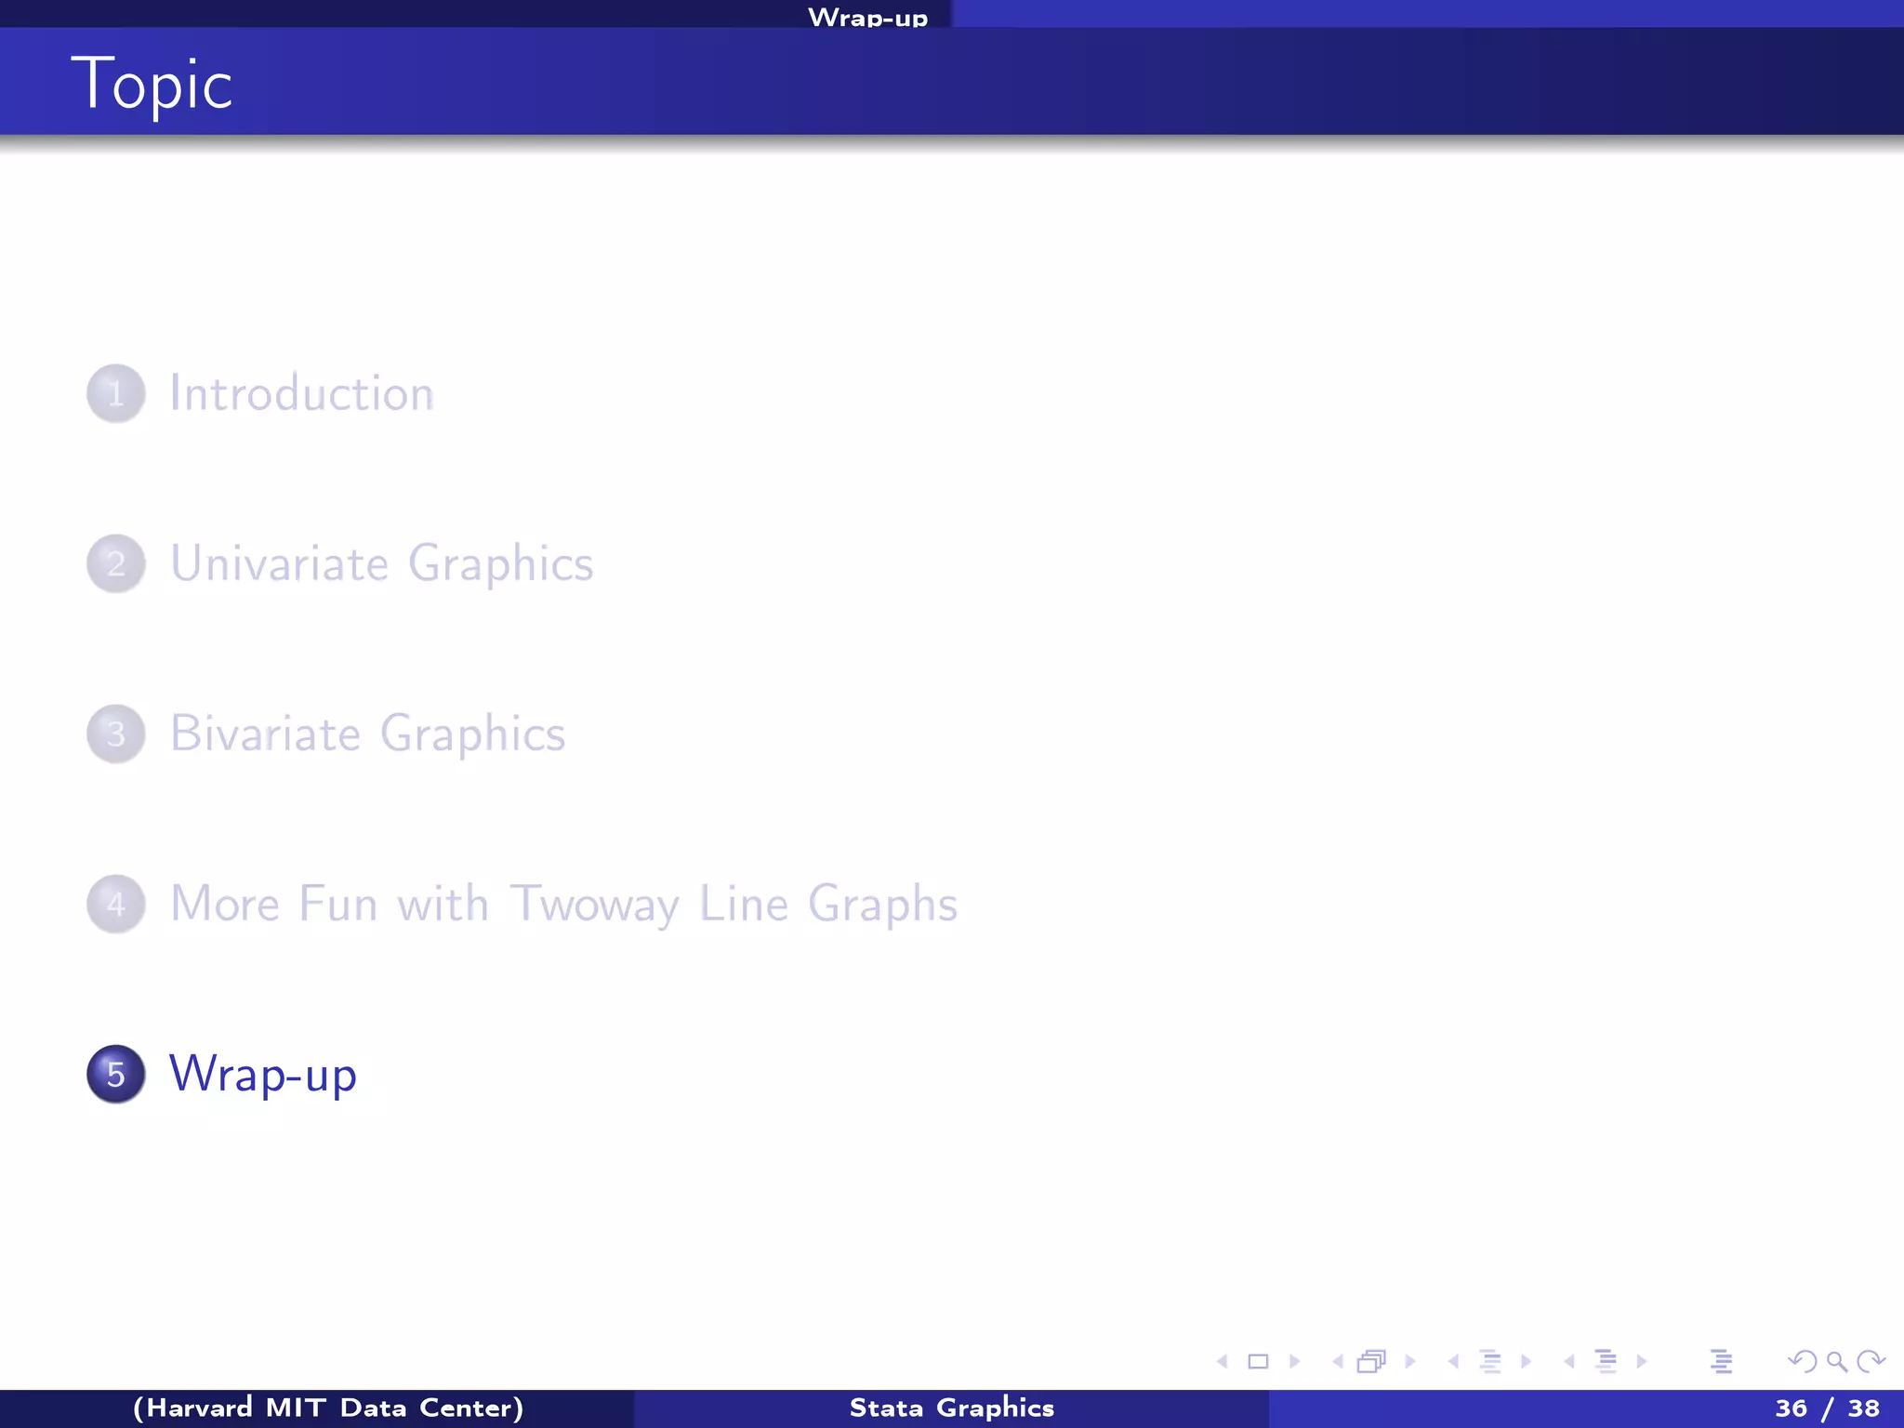Click the magnifier search icon
This screenshot has height=1428, width=1904.
[1837, 1362]
